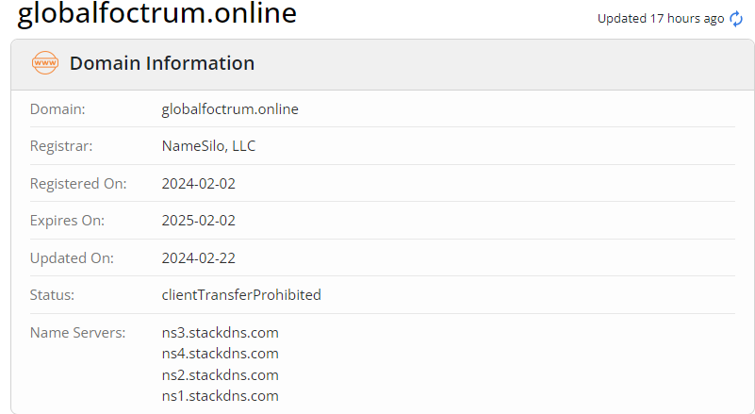This screenshot has height=414, width=755.
Task: Click the NameSilo, LLC registrar value
Action: click(x=208, y=146)
